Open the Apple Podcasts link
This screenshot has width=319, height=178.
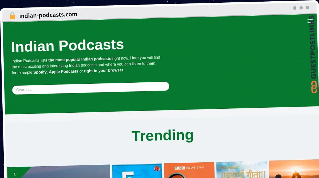coord(64,71)
